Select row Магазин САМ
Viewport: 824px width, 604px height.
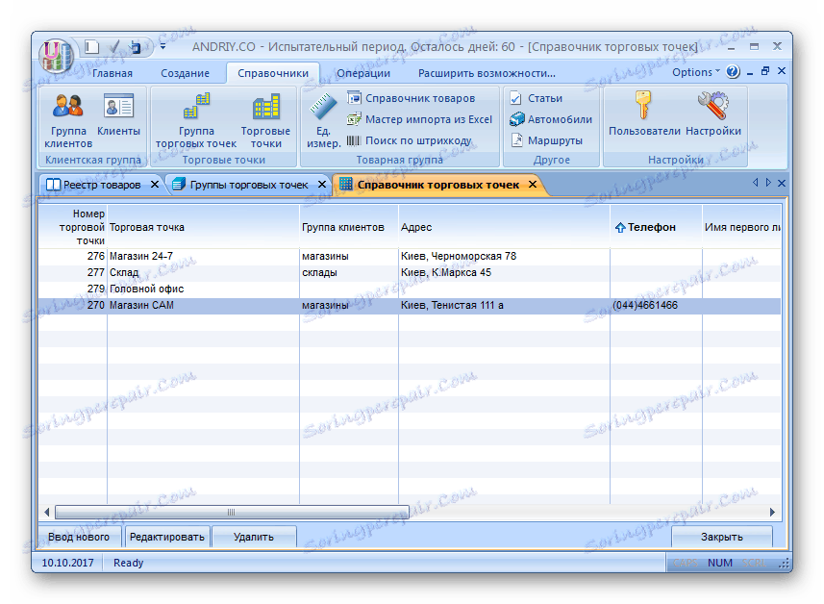(410, 305)
